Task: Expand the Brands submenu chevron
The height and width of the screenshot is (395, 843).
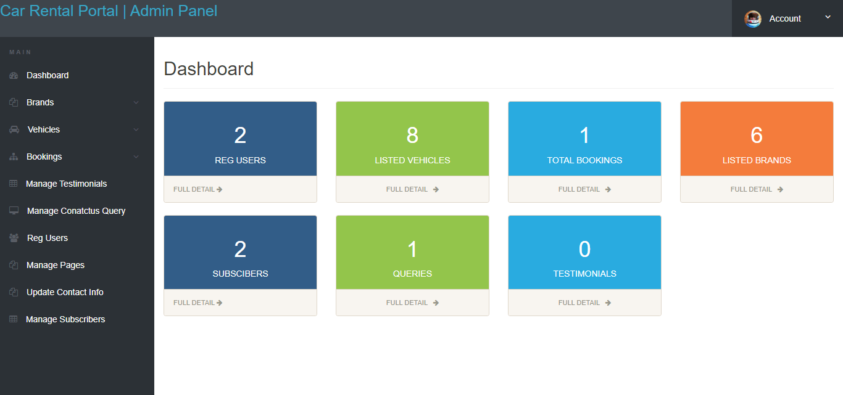Action: tap(136, 102)
